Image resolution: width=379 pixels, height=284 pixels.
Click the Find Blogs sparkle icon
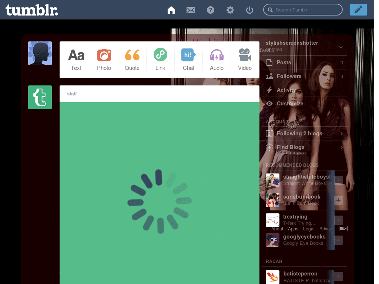[269, 147]
